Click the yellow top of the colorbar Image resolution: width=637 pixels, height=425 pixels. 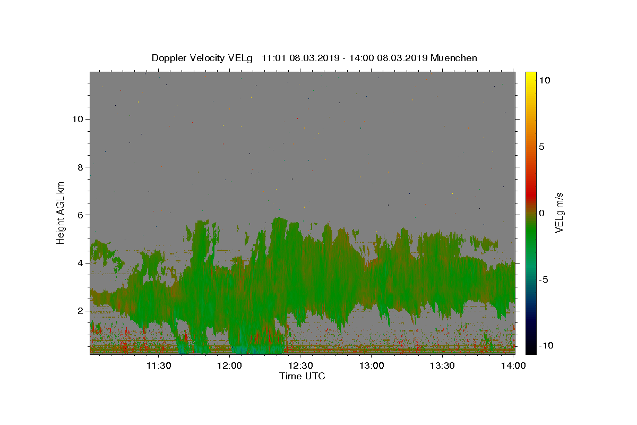531,75
